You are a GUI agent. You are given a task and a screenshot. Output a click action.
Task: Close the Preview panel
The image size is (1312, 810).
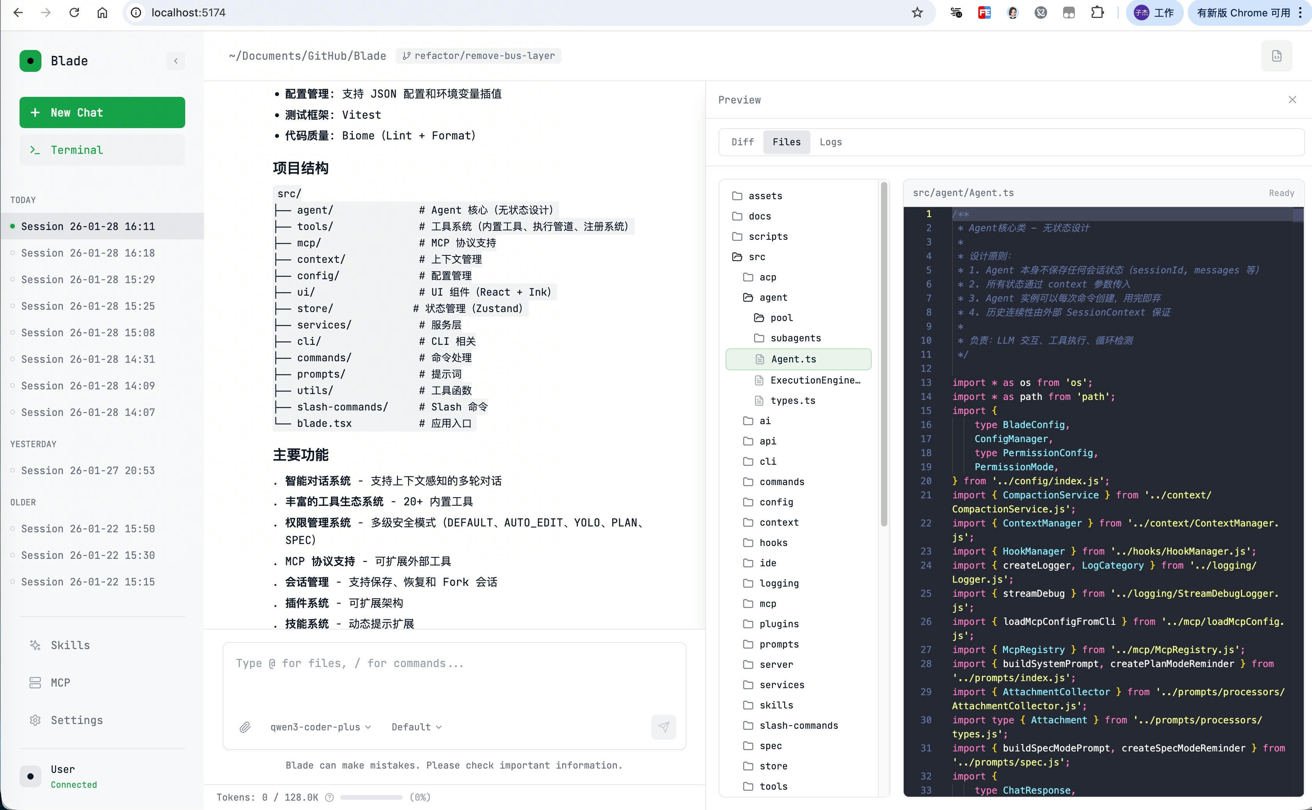coord(1292,99)
